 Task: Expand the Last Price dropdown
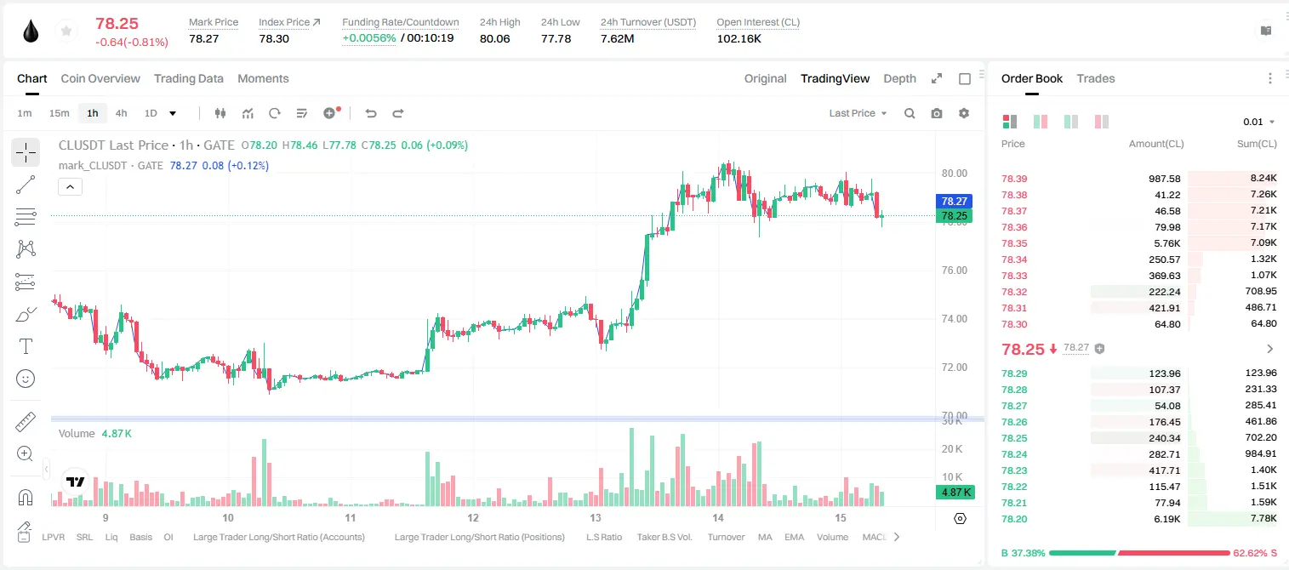pyautogui.click(x=858, y=113)
